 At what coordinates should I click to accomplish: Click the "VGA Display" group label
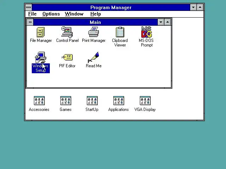pyautogui.click(x=145, y=109)
